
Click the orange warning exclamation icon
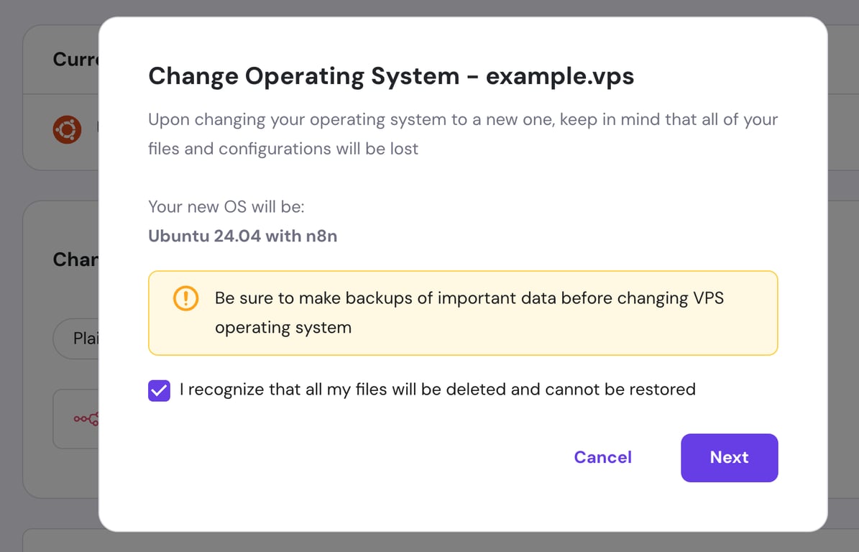tap(185, 298)
